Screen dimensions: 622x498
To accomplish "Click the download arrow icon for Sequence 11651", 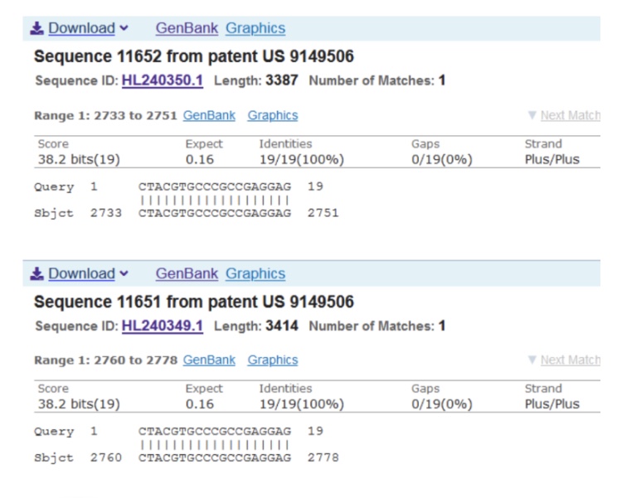I will click(x=36, y=273).
